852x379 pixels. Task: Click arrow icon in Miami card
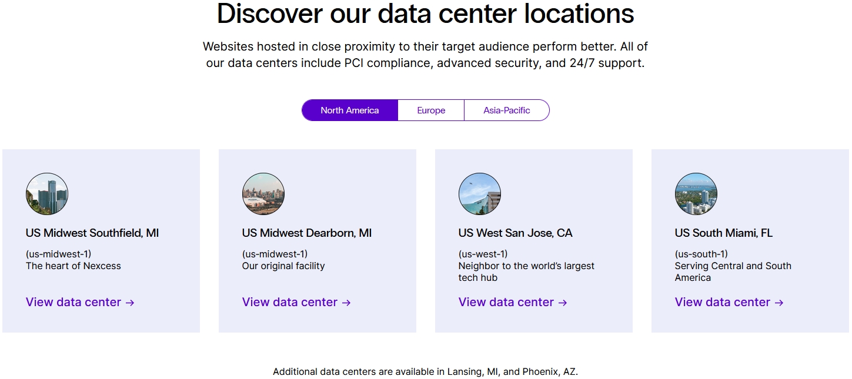(x=780, y=303)
